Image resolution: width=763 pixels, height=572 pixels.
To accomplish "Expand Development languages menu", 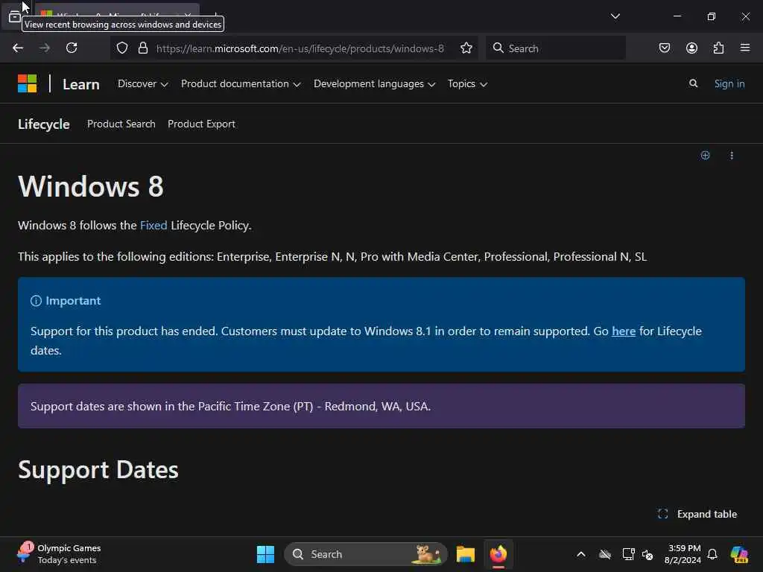I will [x=374, y=83].
